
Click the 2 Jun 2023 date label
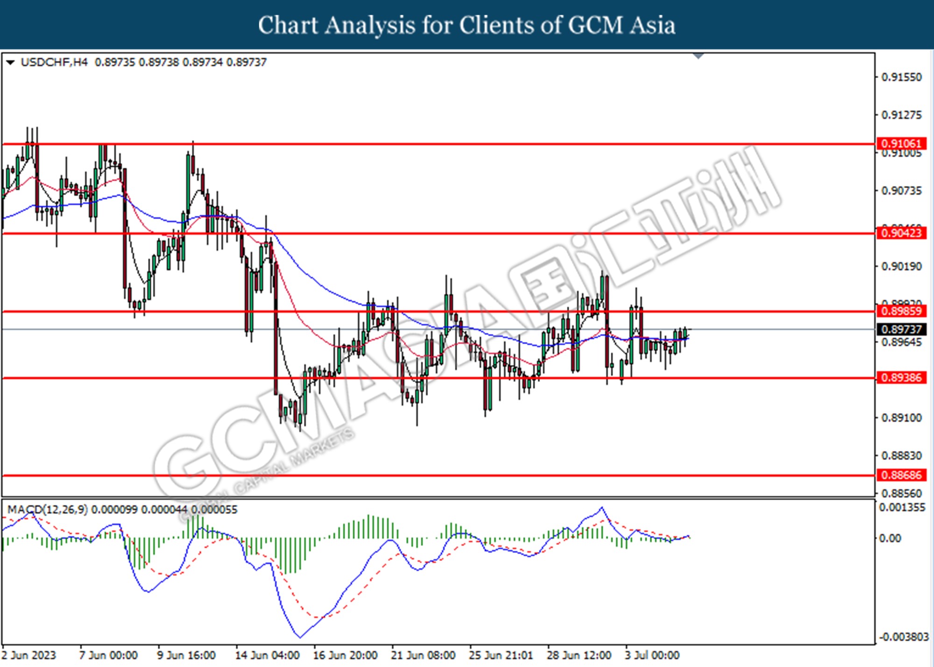[x=29, y=655]
